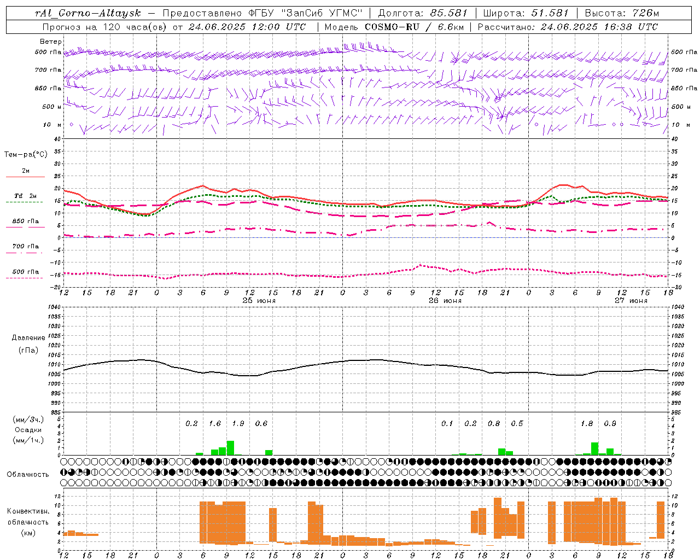Click the red solid 2м legend line
Screen dimensions: 700x560
[x=25, y=177]
